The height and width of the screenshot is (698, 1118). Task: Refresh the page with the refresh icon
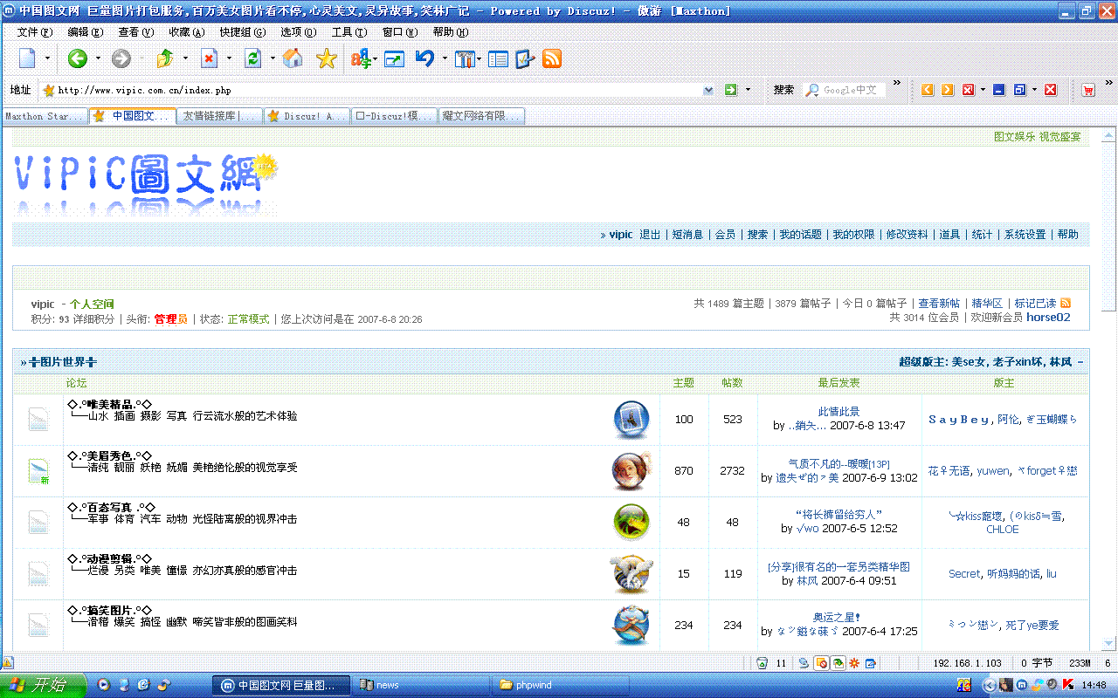click(253, 59)
